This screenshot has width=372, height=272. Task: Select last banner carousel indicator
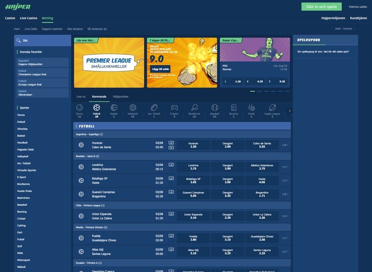pyautogui.click(x=287, y=91)
